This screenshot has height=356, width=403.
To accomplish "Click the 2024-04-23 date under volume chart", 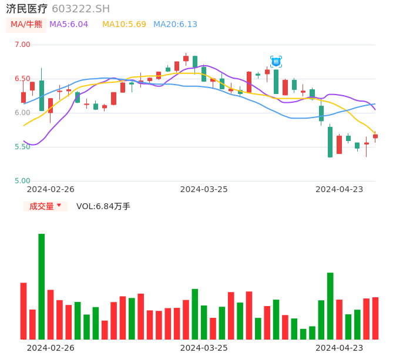I will [340, 348].
